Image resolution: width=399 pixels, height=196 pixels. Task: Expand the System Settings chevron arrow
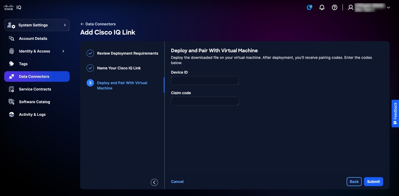pos(65,25)
